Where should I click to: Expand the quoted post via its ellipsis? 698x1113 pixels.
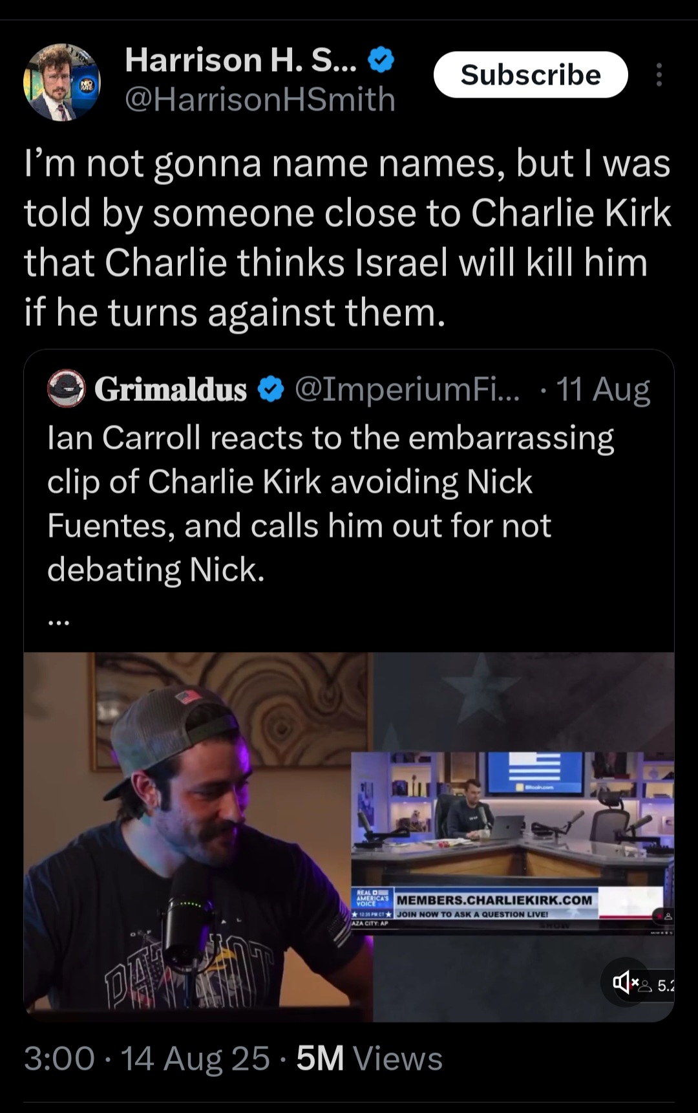tap(58, 621)
